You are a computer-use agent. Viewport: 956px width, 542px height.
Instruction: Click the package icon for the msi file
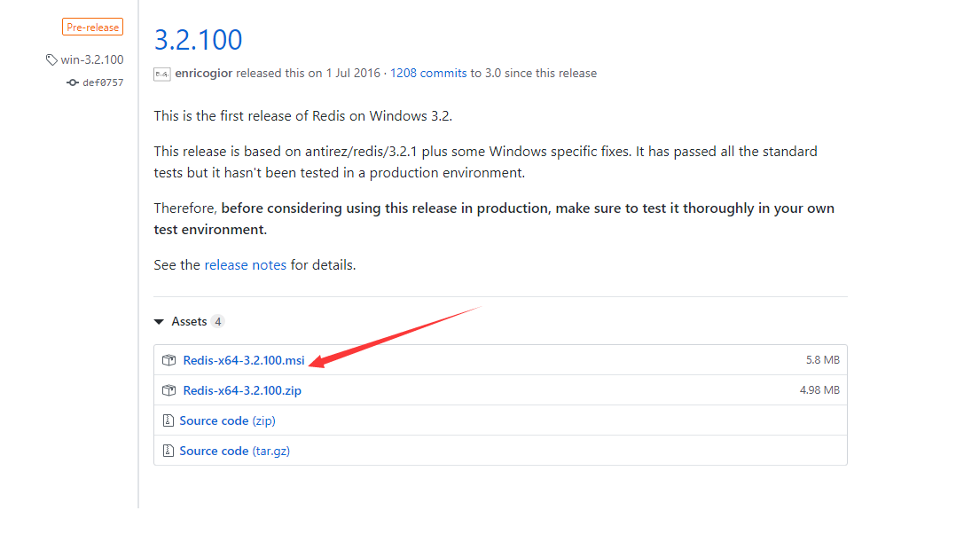click(x=168, y=360)
